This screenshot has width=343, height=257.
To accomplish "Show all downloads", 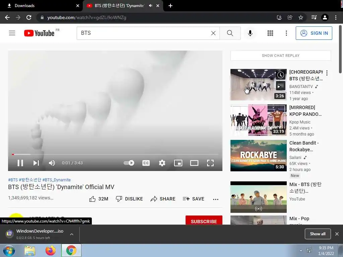I will coord(318,234).
